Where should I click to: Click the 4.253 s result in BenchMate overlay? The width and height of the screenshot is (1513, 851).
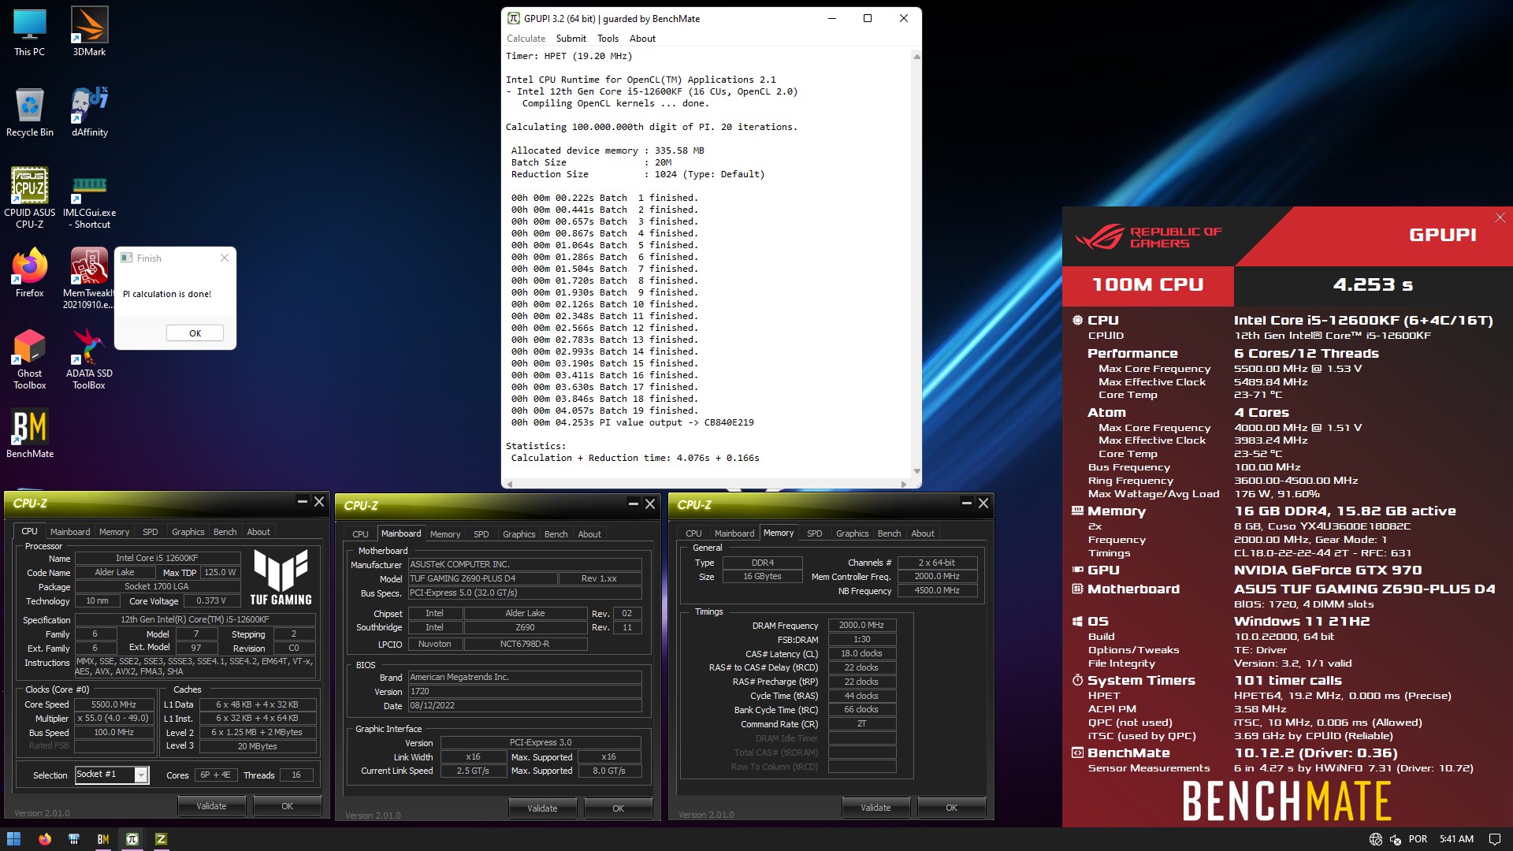coord(1373,284)
